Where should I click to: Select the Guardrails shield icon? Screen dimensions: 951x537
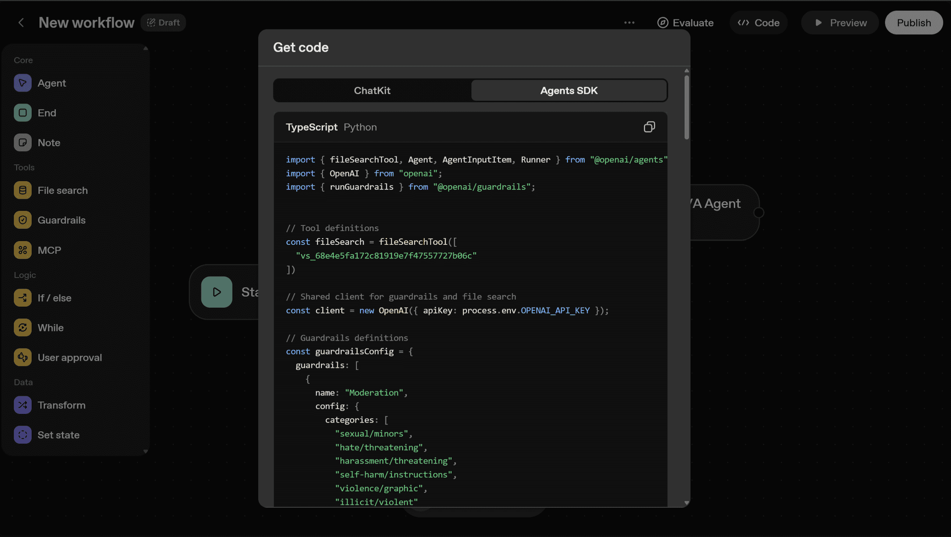tap(22, 220)
